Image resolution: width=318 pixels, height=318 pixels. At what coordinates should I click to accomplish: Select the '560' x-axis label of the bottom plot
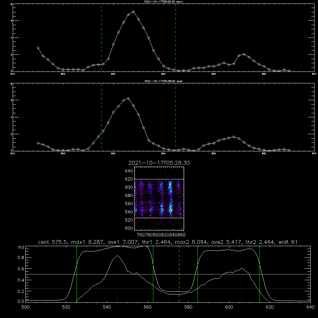click(x=148, y=307)
